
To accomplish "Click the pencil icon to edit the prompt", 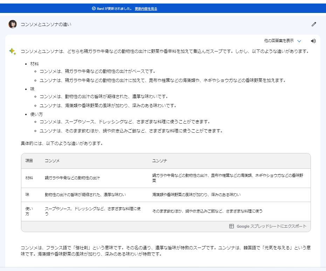I will point(314,24).
